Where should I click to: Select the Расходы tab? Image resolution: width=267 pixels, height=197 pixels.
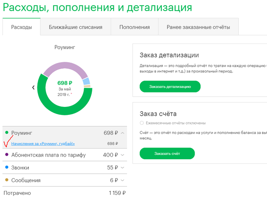(x=21, y=27)
